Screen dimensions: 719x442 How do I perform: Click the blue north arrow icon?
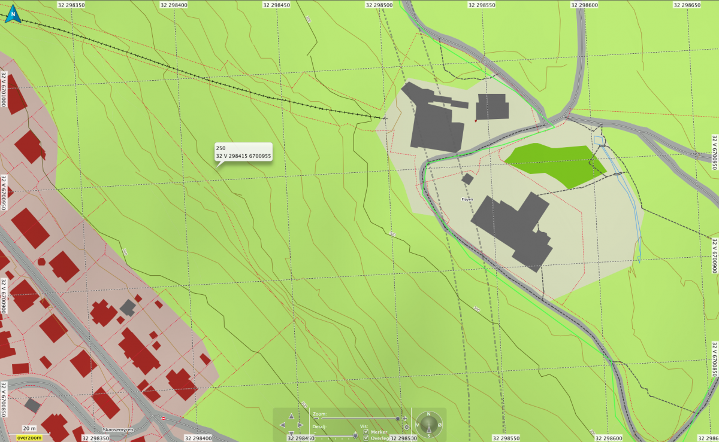click(x=12, y=16)
